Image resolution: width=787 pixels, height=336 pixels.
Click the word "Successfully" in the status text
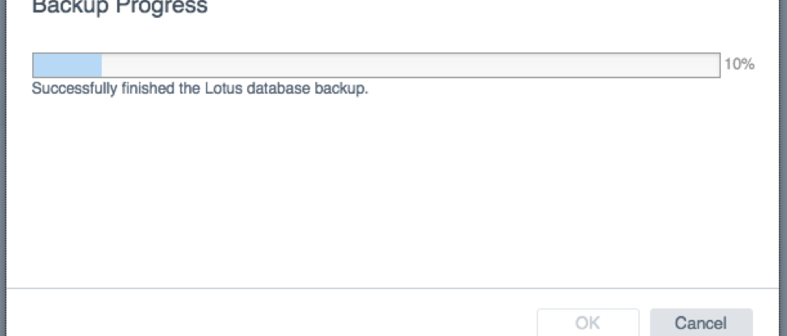(x=74, y=89)
